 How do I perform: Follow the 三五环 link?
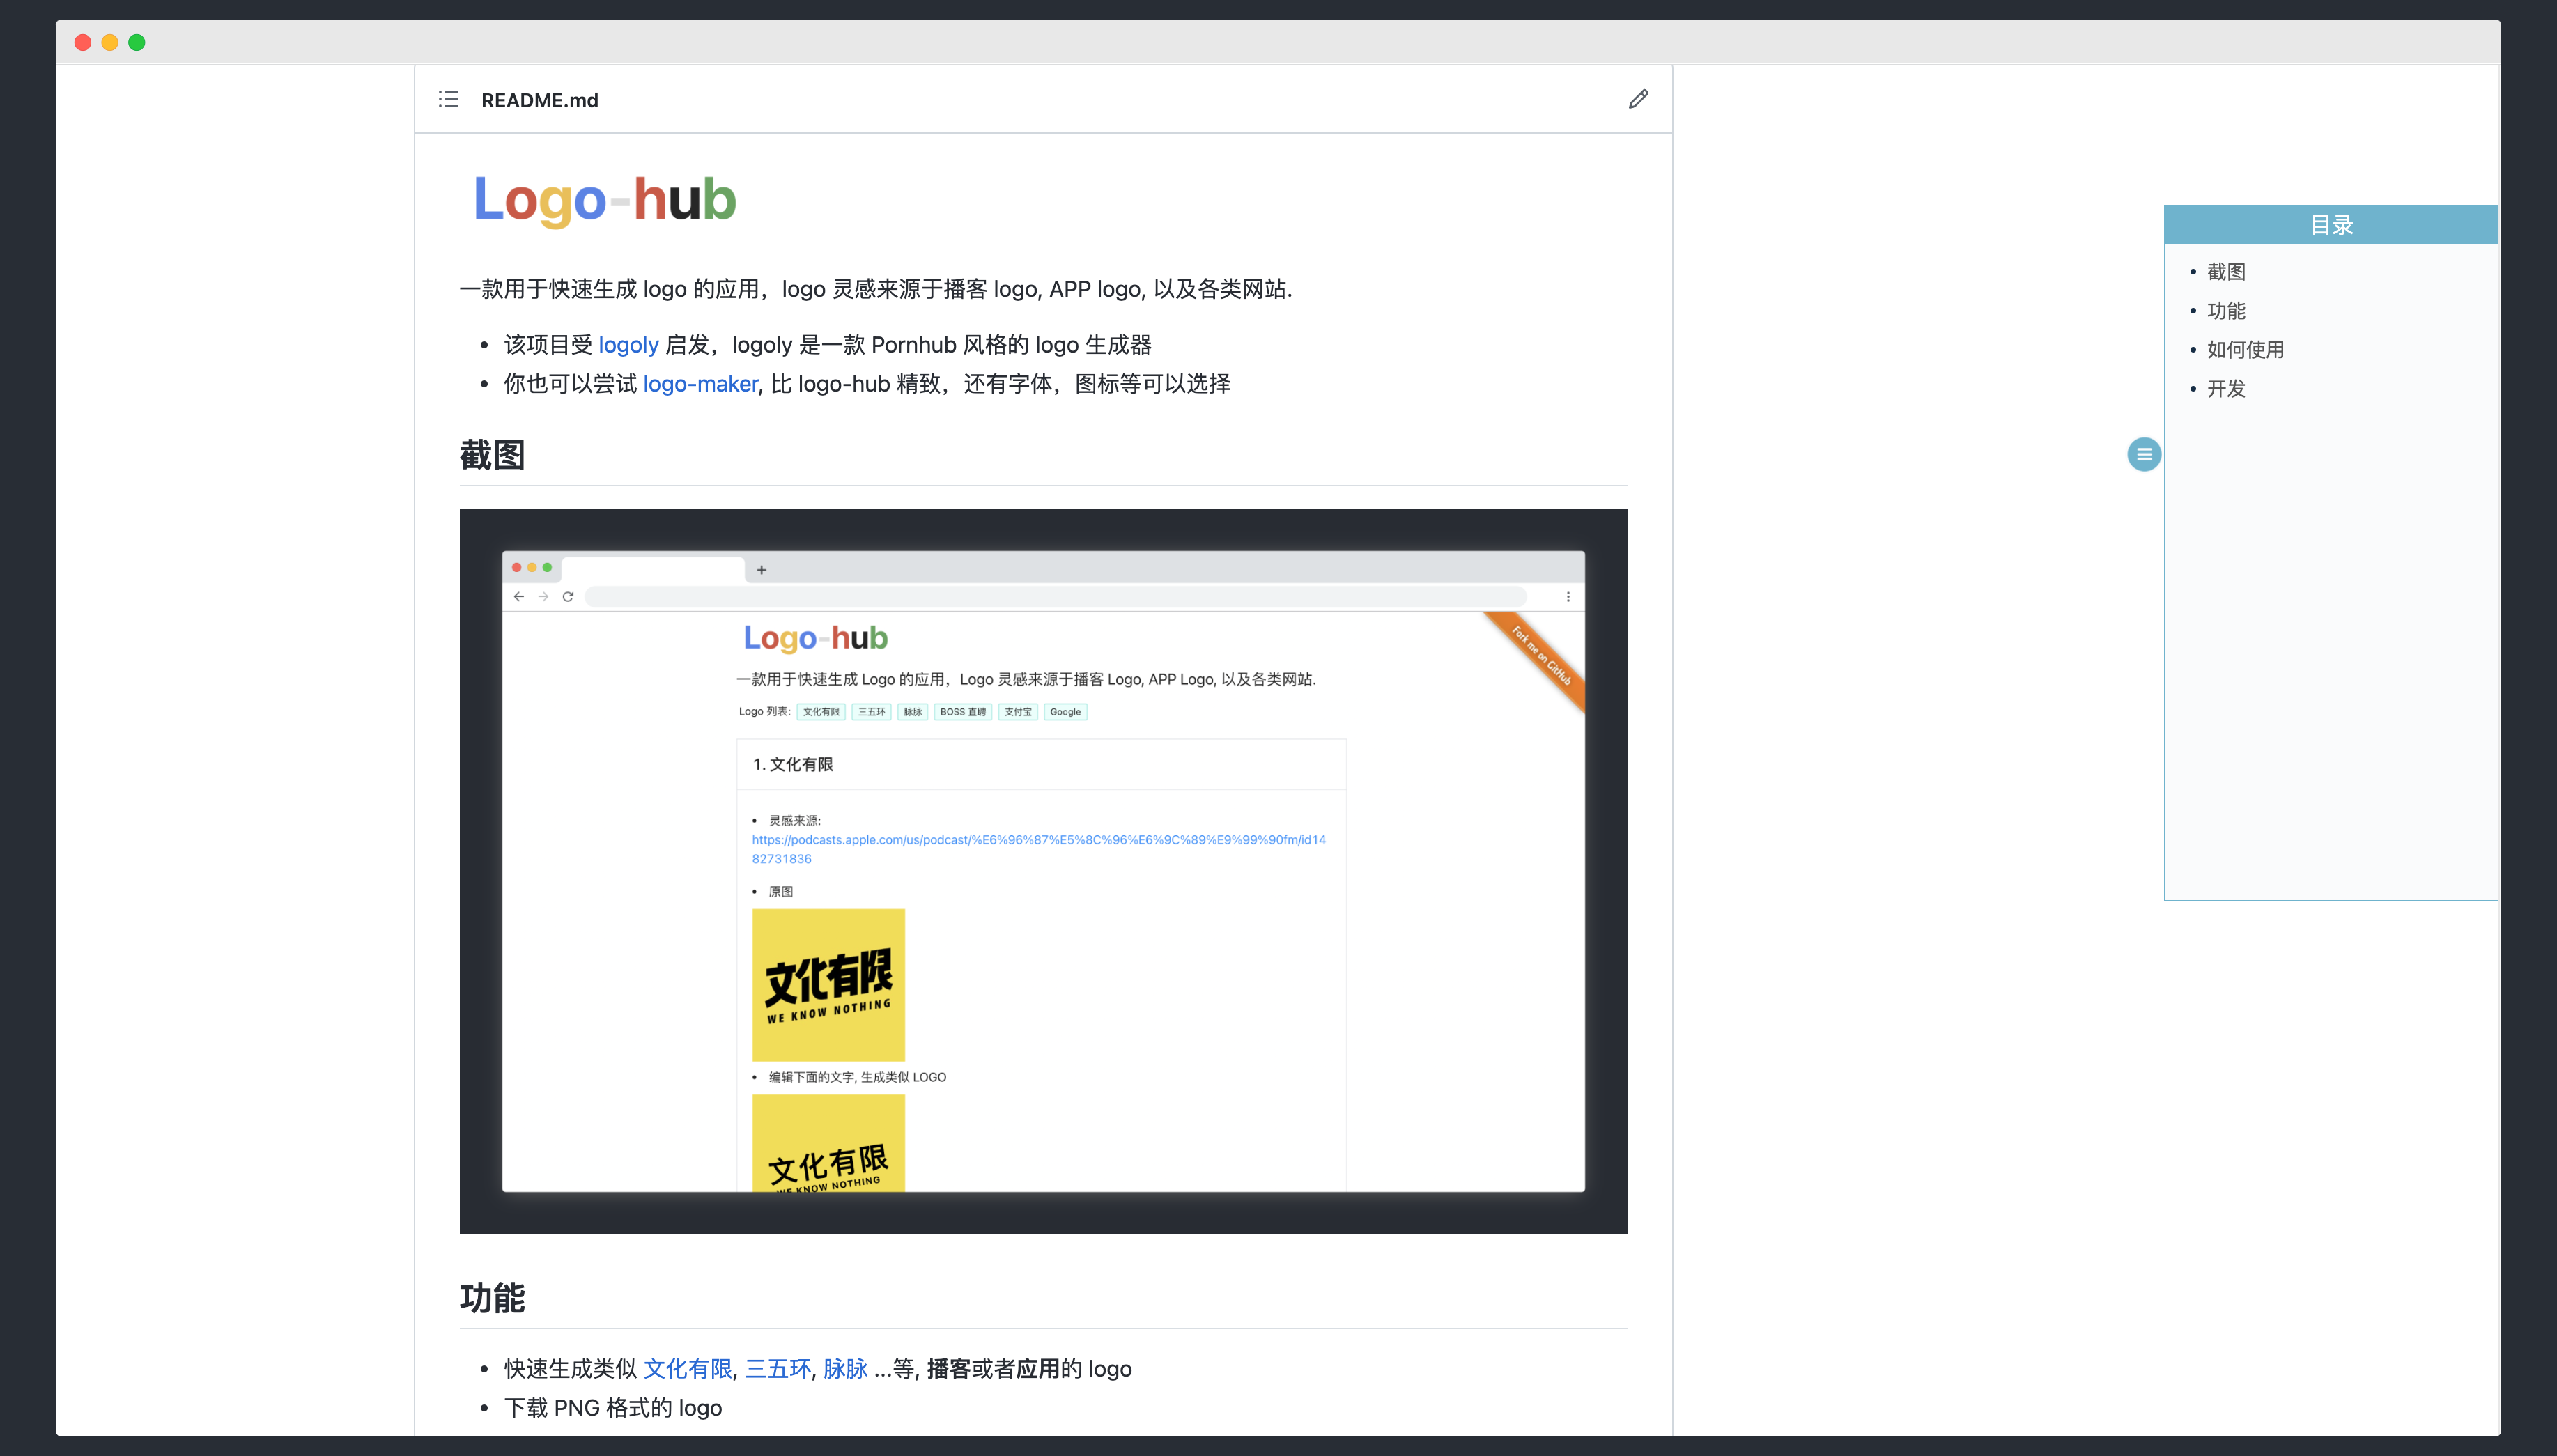tap(777, 1369)
